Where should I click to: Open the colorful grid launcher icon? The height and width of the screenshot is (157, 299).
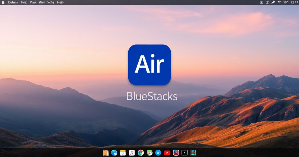click(193, 153)
